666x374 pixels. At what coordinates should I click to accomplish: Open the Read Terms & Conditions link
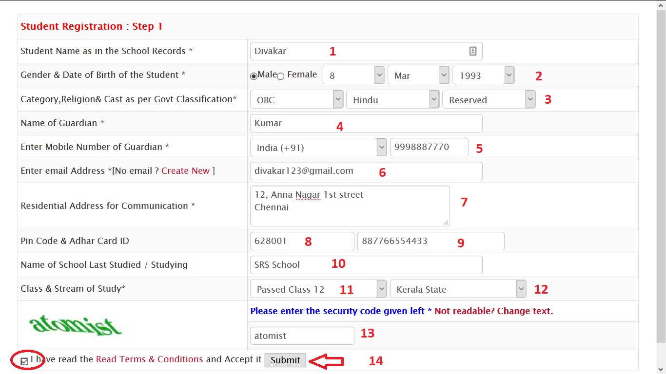pyautogui.click(x=149, y=359)
